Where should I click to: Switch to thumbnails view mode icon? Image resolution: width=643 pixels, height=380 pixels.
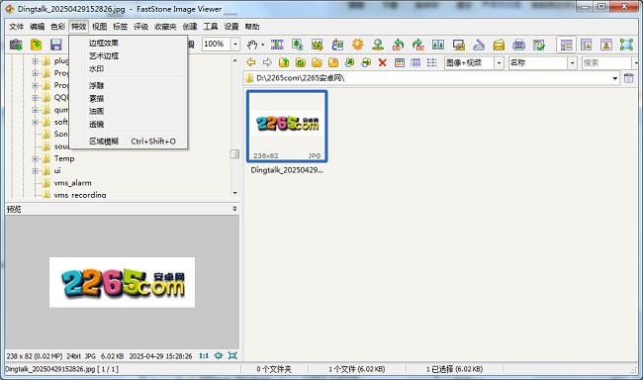coord(399,62)
